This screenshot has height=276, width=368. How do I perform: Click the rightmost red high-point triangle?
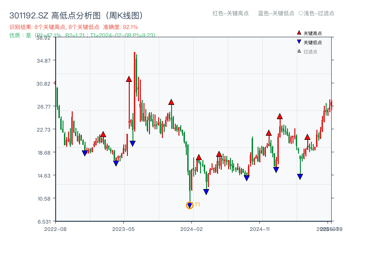(307, 136)
